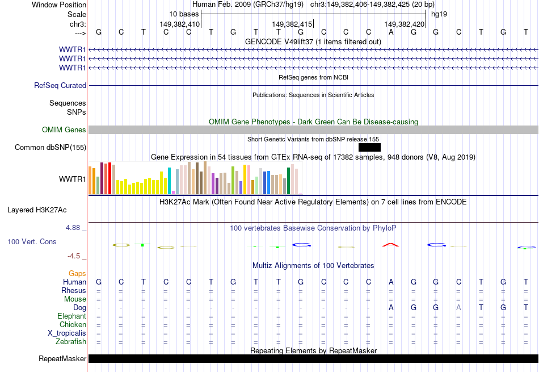
Task: Click the chr3: base position label
Action: click(78, 24)
